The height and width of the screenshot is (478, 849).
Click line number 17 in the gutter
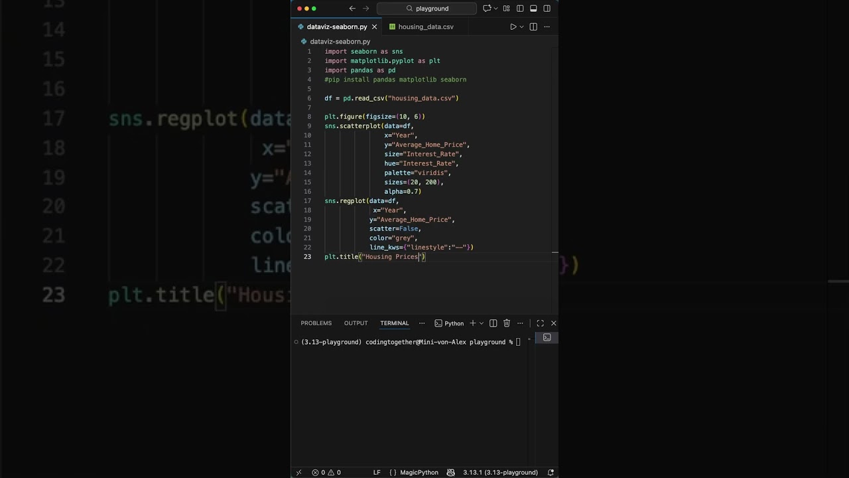coord(308,200)
